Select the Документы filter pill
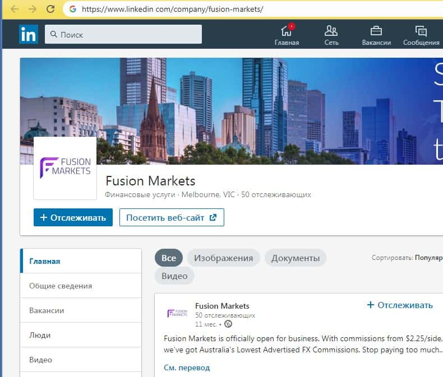443x377 pixels. (x=296, y=258)
